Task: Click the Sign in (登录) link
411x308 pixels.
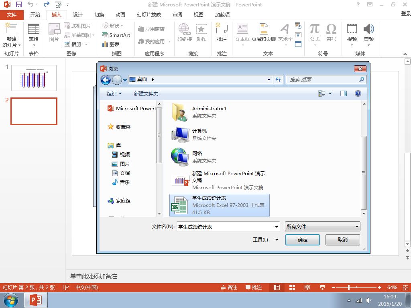Action: 406,14
